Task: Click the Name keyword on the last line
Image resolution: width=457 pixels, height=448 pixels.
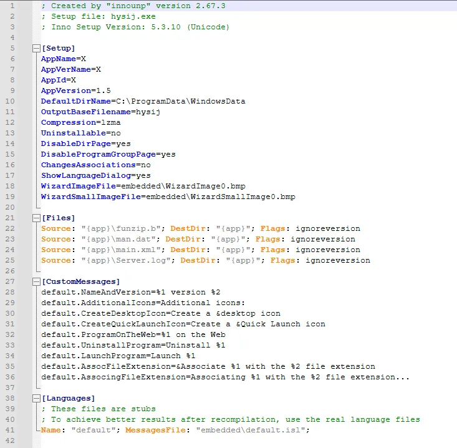Action: point(51,430)
